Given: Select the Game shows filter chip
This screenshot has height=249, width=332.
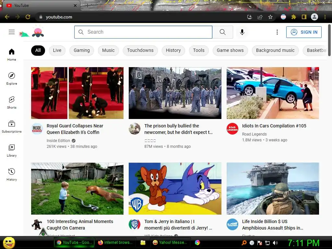Looking at the screenshot, I should [x=230, y=50].
